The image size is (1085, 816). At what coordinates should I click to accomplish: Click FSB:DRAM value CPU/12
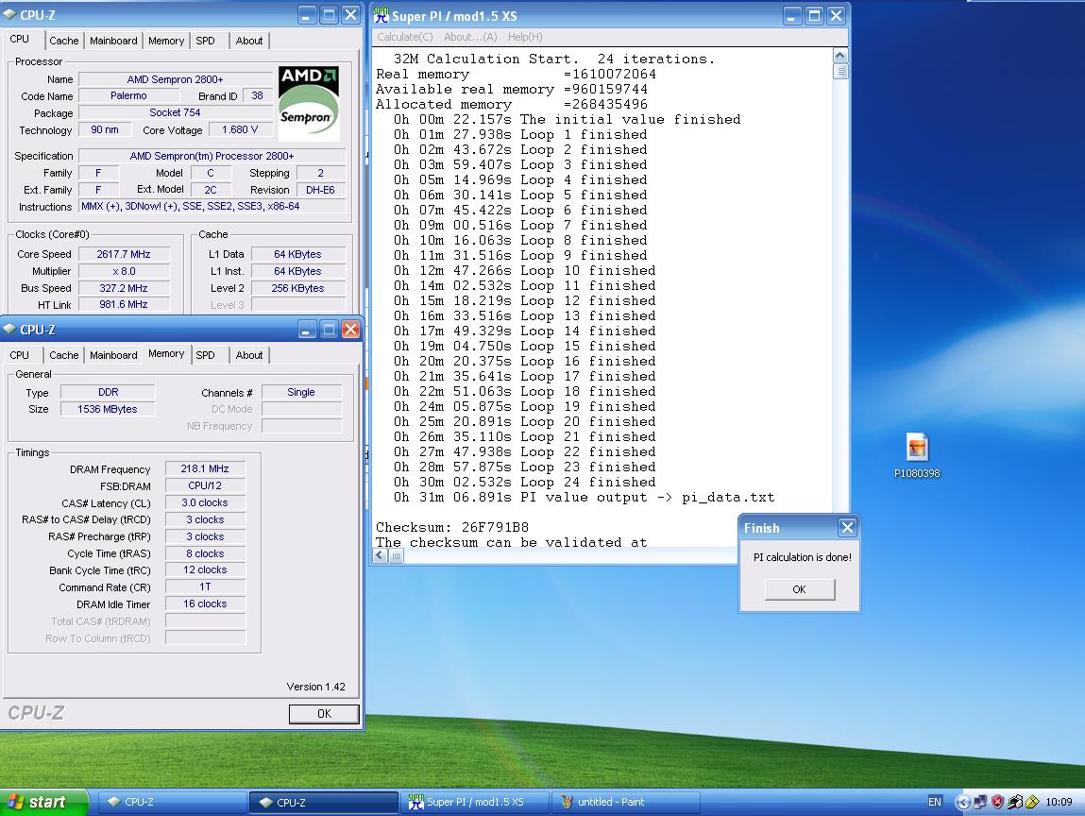[205, 485]
